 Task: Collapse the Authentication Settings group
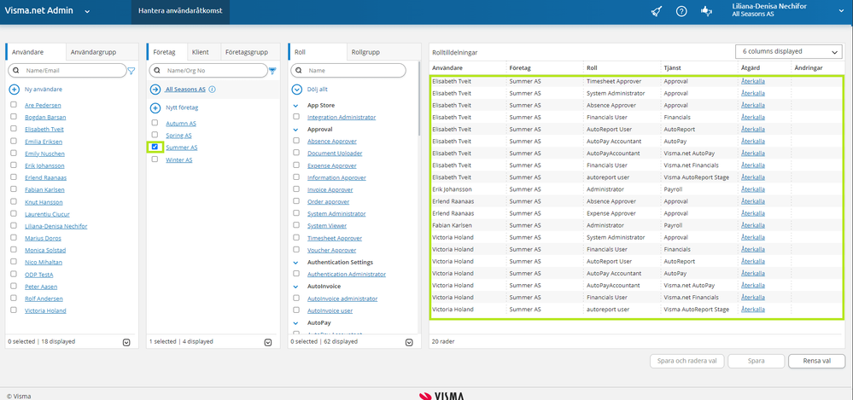(296, 262)
